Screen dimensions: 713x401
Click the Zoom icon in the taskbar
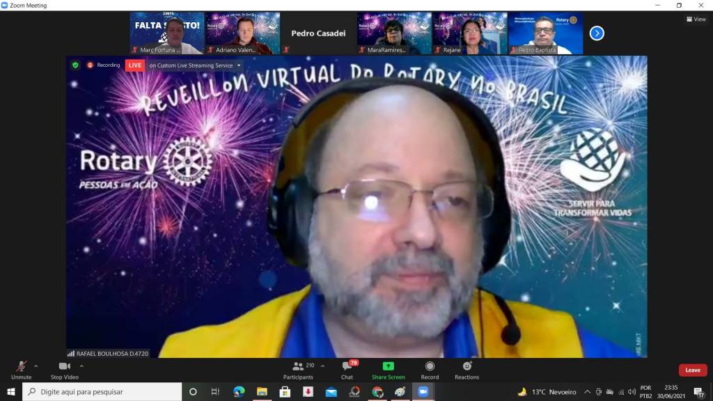tap(423, 392)
